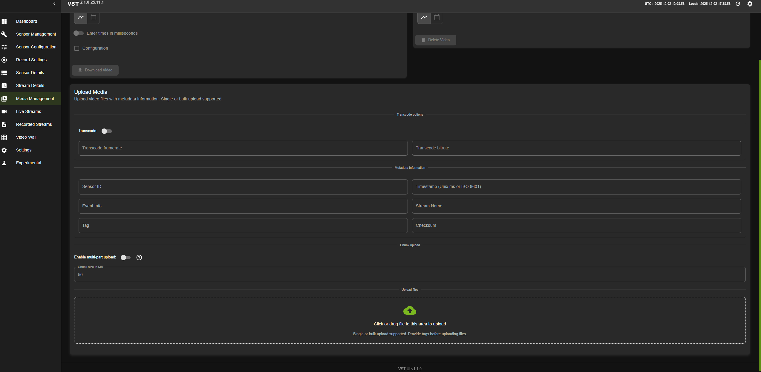
Task: Click the Experimental flask icon
Action: coord(4,163)
